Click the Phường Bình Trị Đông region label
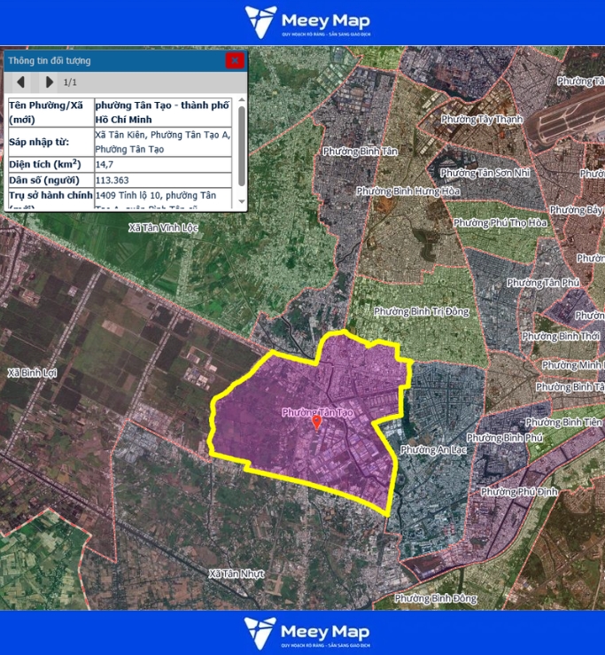Screen dimensions: 605x655 tap(421, 311)
